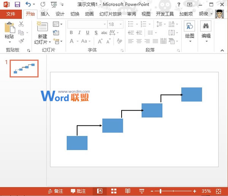Image resolution: width=228 pixels, height=196 pixels.
Task: Click the Save icon in quick access toolbar
Action: tap(17, 5)
